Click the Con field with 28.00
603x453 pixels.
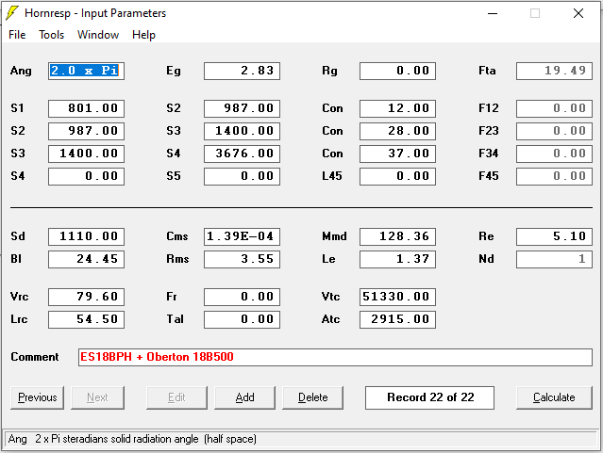[397, 131]
